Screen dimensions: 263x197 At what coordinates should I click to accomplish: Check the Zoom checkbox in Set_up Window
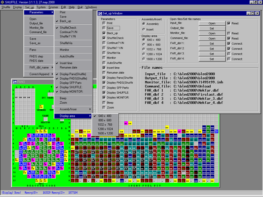click(104, 107)
